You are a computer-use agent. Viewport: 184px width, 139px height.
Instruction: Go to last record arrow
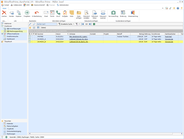(x=90, y=24)
